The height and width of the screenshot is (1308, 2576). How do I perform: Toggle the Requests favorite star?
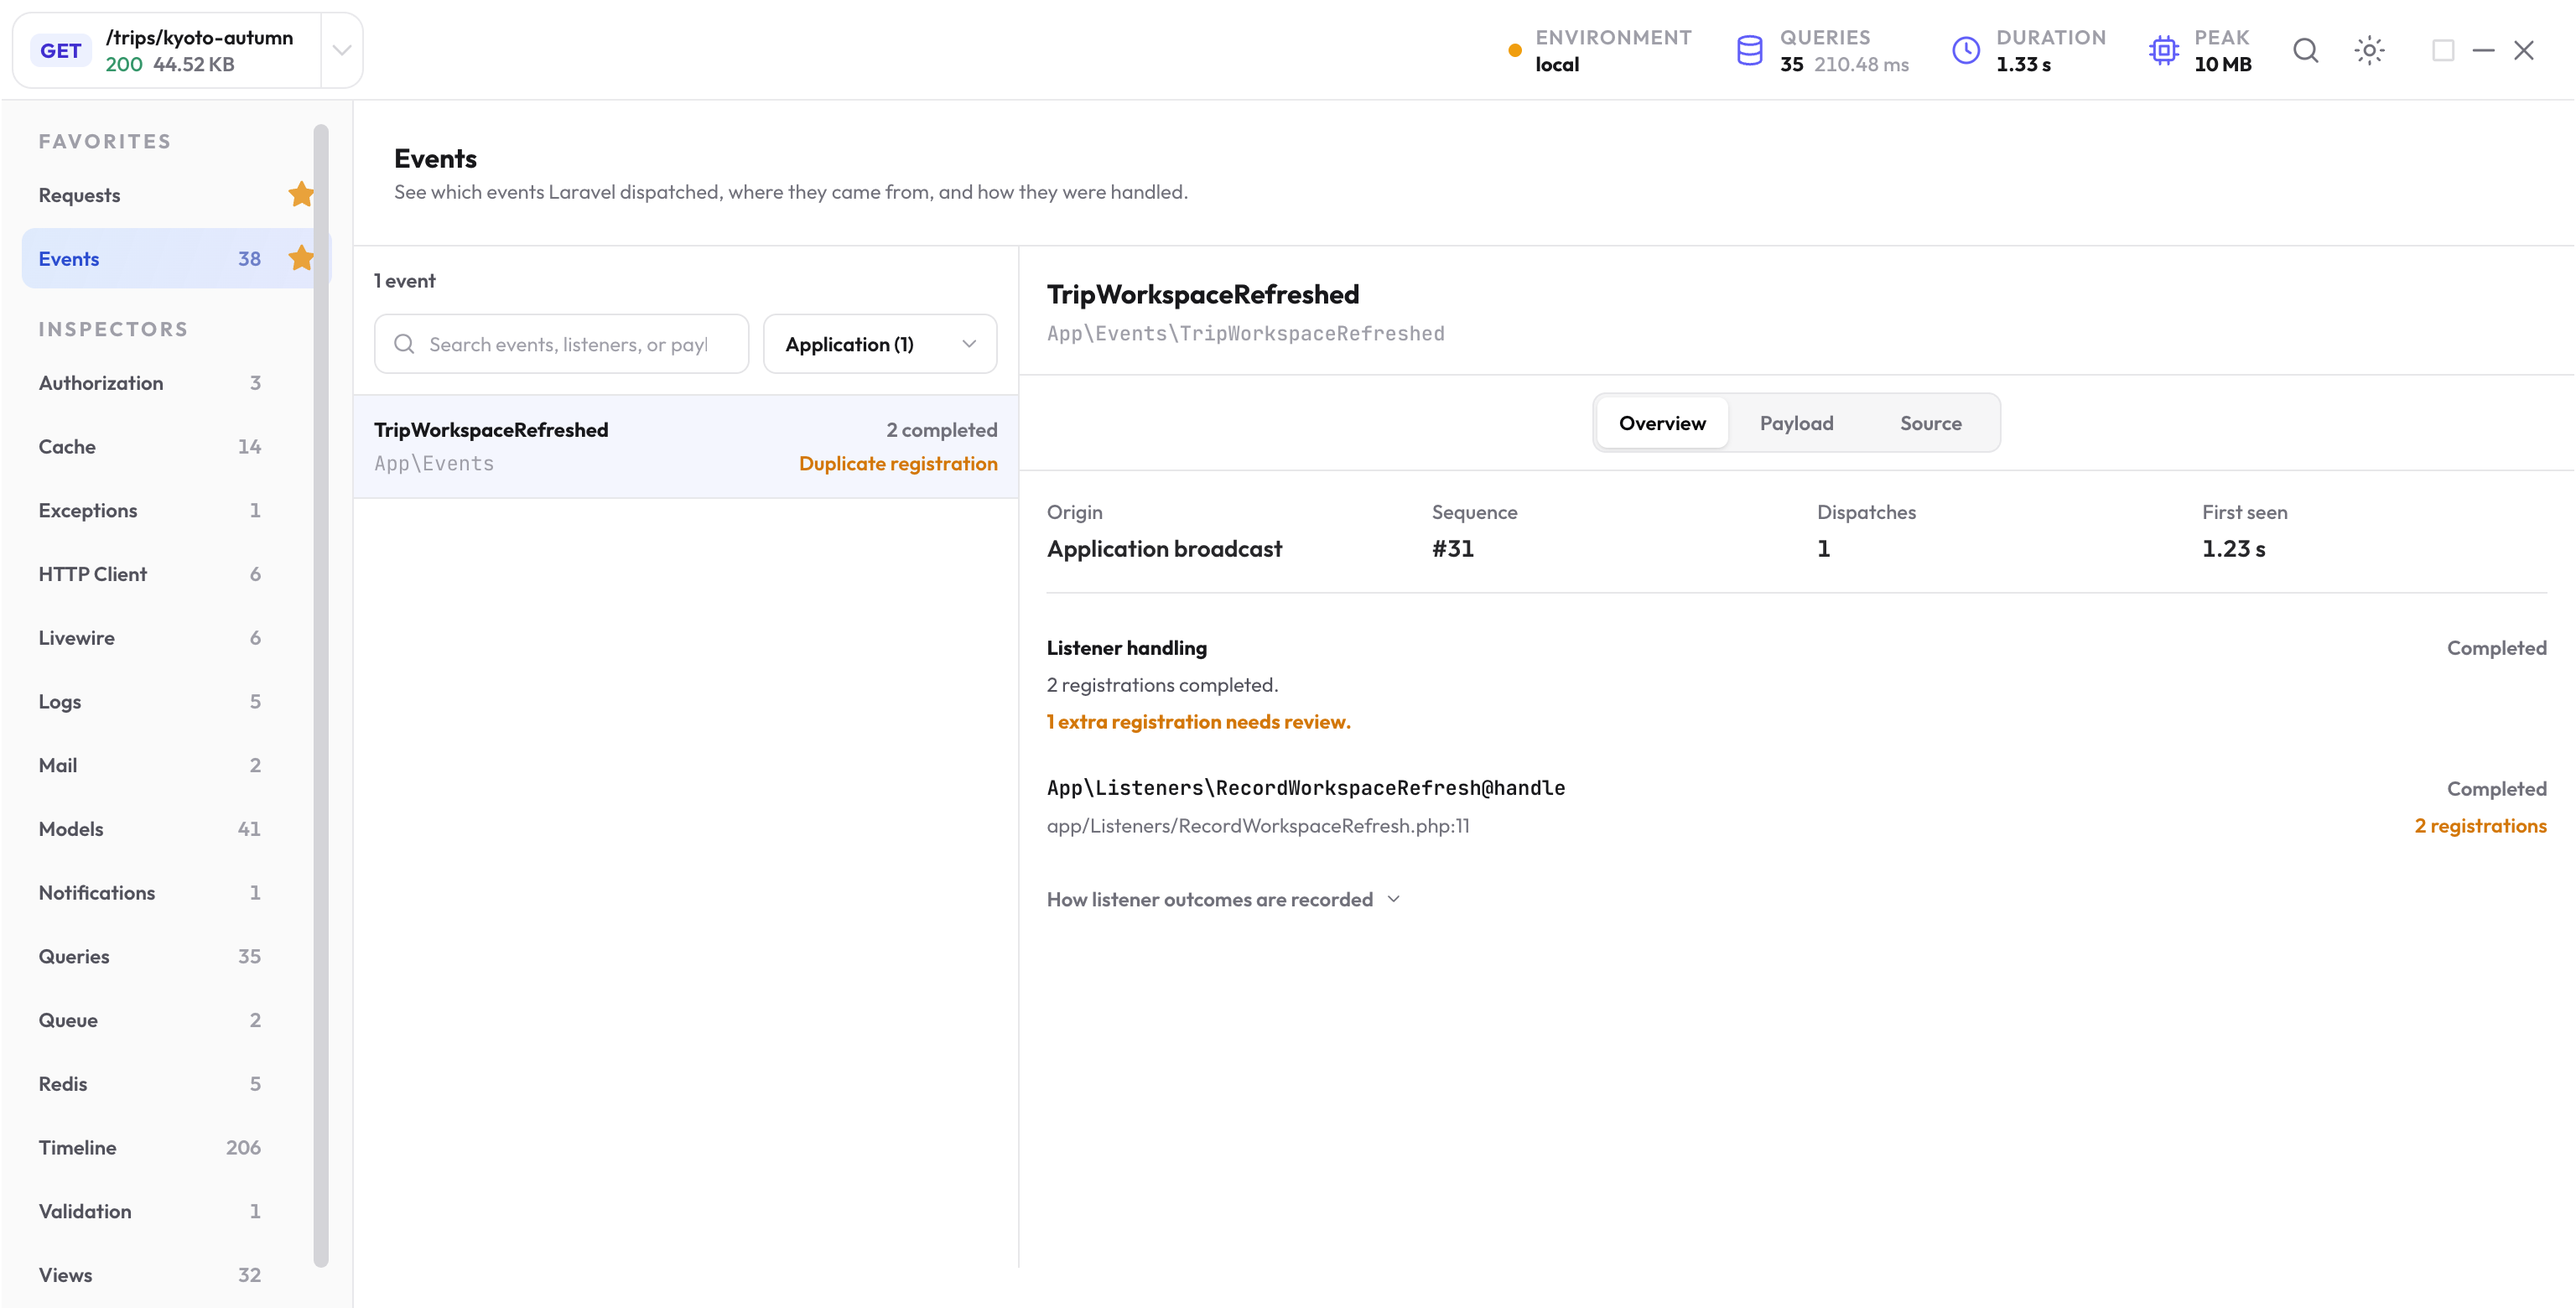pos(301,194)
